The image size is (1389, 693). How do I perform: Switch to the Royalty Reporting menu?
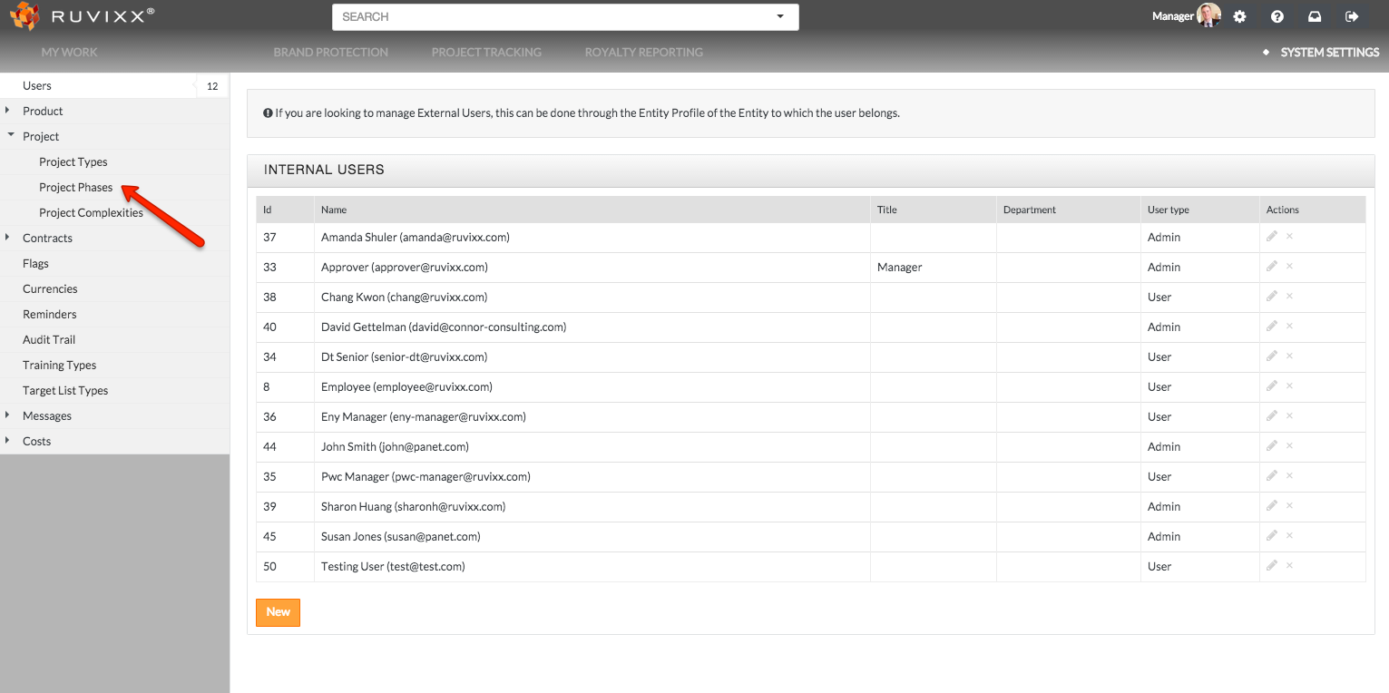click(643, 53)
